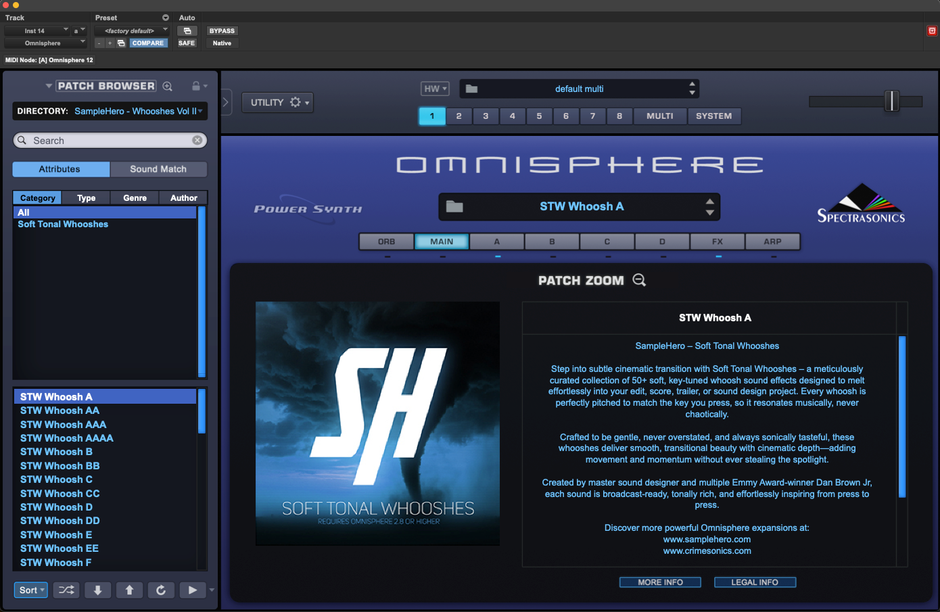The height and width of the screenshot is (612, 940).
Task: Open the FX tab
Action: [x=718, y=241]
